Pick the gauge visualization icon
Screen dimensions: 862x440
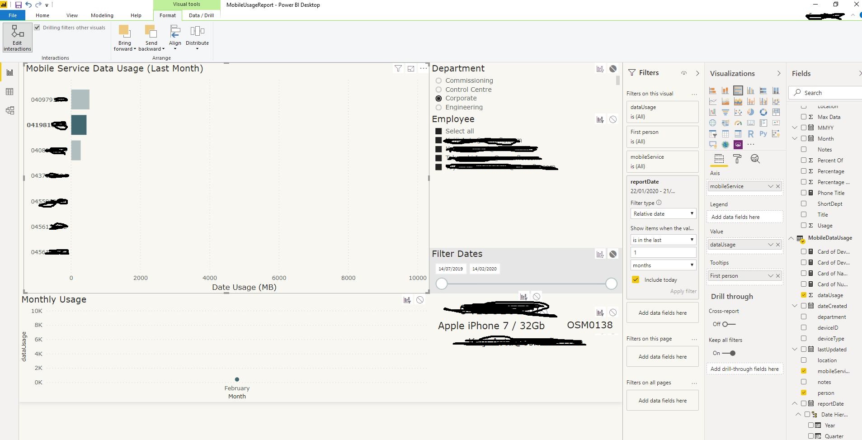coord(738,123)
